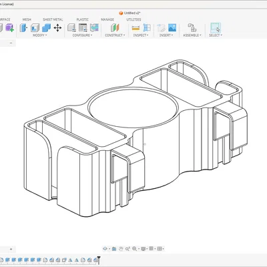Click the Zoom Window magnifier icon

coord(134,249)
